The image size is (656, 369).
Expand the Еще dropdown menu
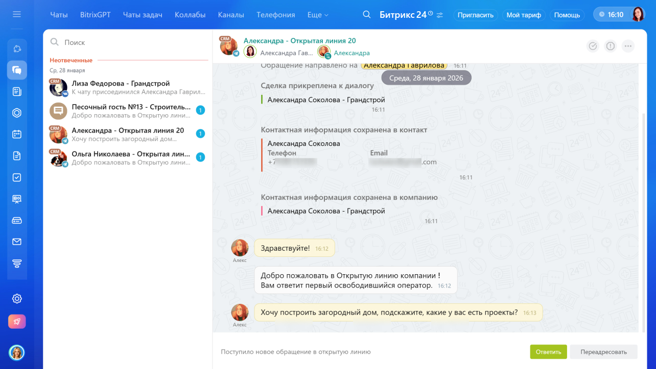pyautogui.click(x=318, y=15)
